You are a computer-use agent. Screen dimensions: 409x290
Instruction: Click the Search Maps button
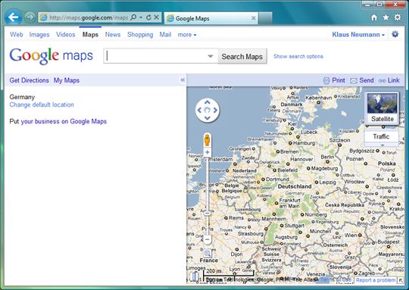(x=242, y=56)
